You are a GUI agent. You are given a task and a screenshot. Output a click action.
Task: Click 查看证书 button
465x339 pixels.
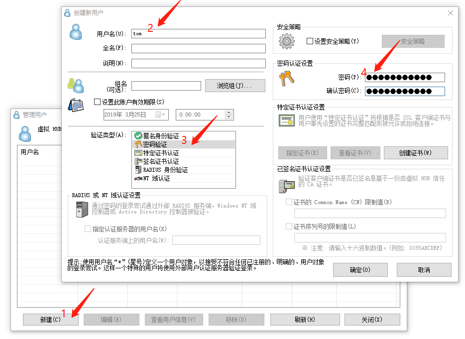pyautogui.click(x=355, y=153)
